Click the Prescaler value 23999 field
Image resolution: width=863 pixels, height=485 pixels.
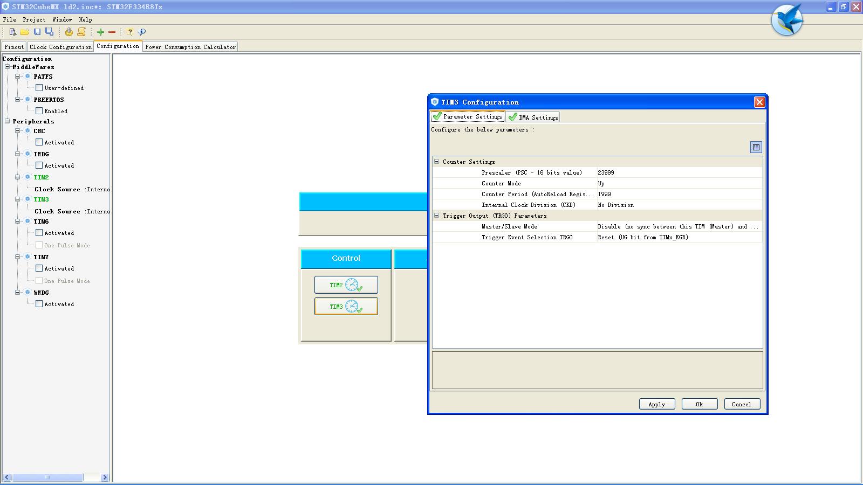point(679,172)
